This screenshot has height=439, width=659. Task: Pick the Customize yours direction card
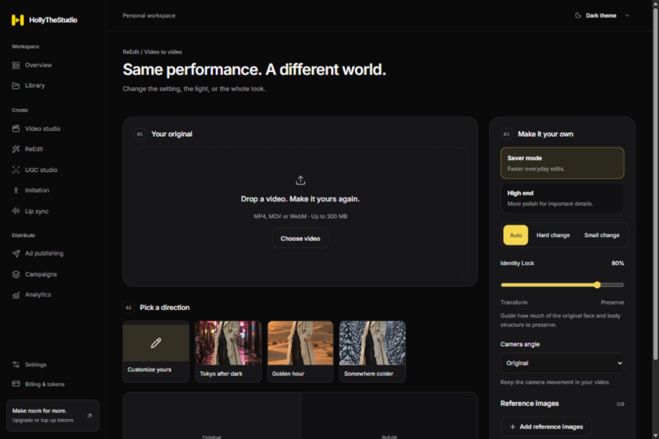pyautogui.click(x=156, y=352)
